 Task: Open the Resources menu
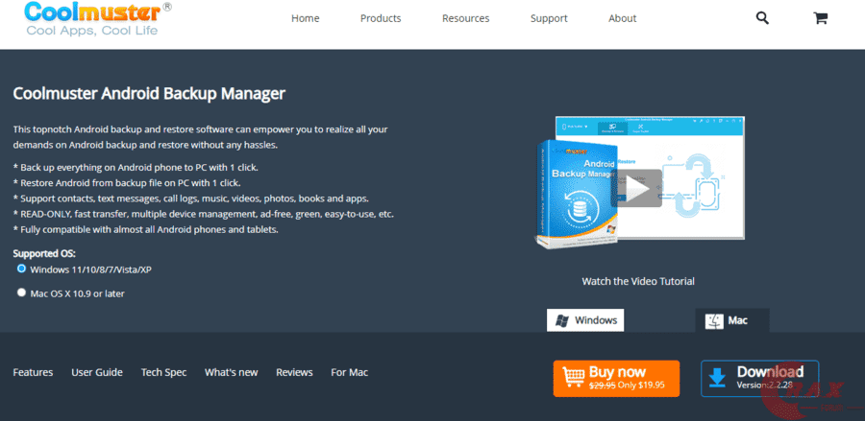465,18
